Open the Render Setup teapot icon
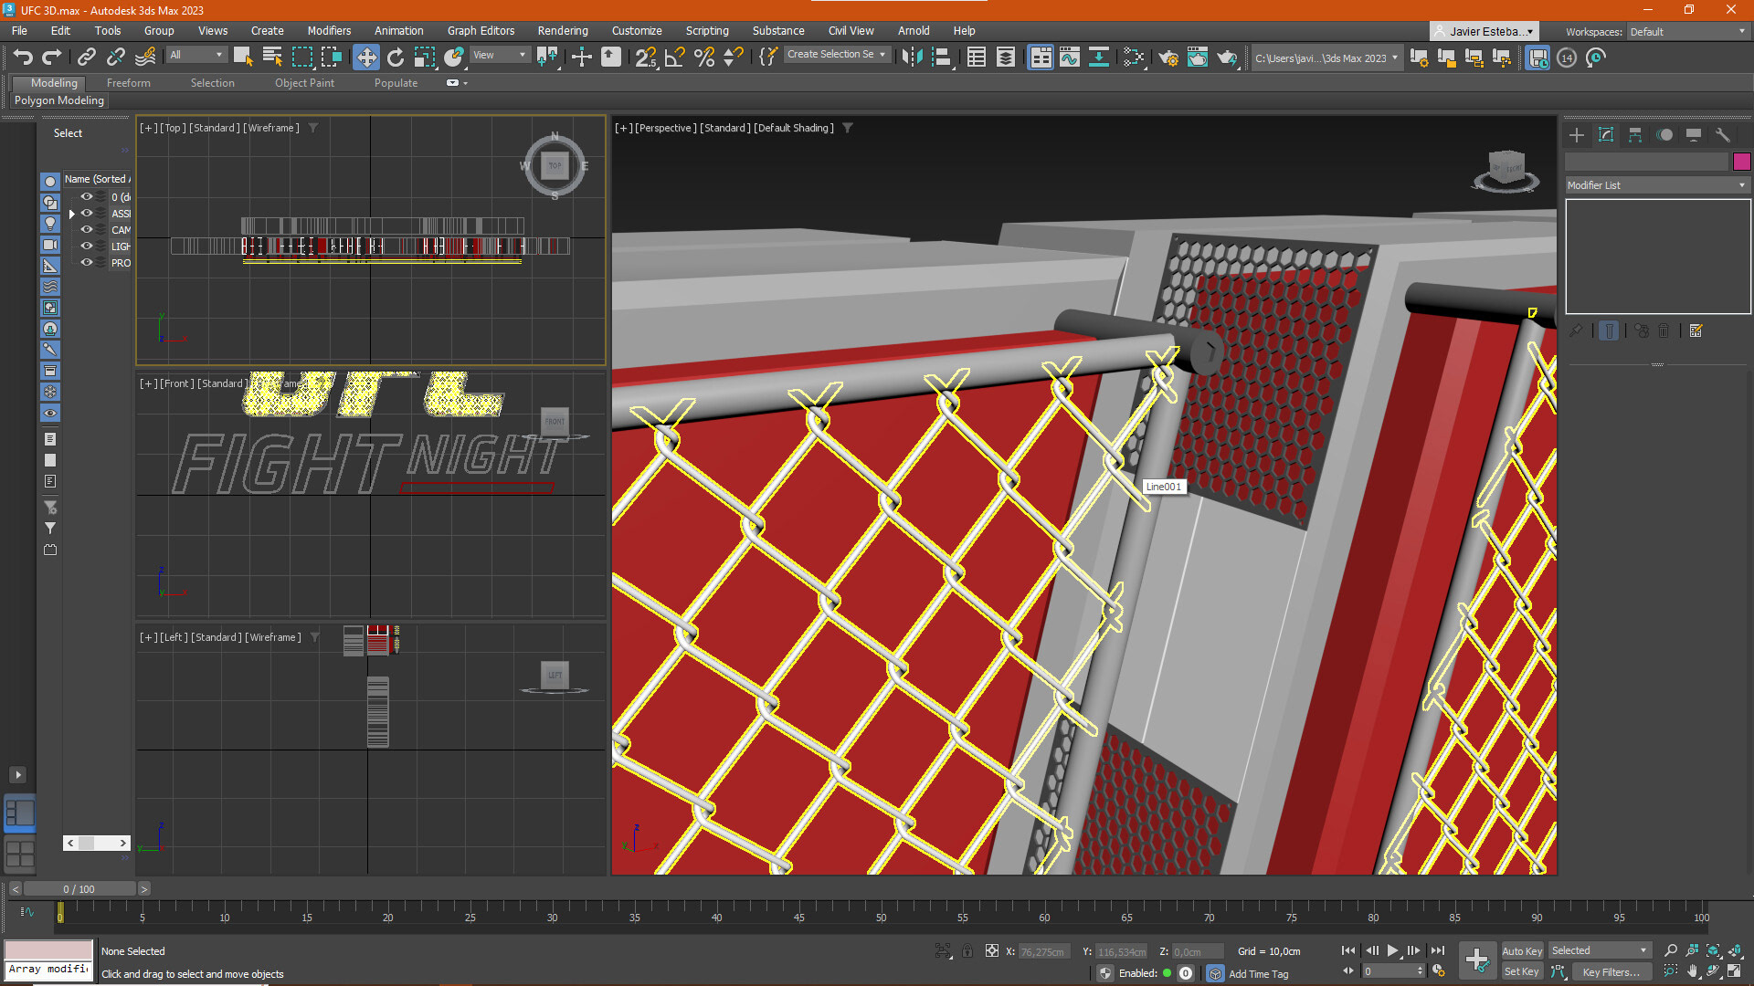 (1168, 58)
